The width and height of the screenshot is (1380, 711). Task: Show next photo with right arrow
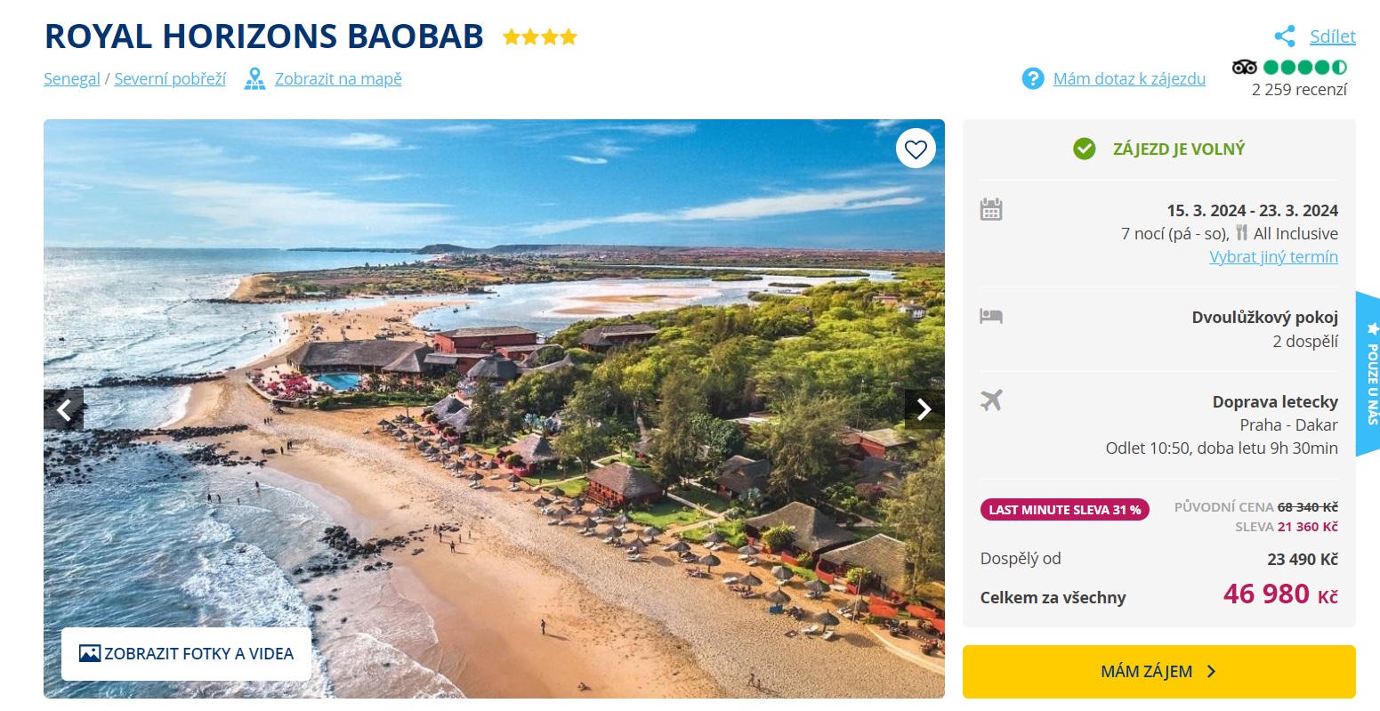pos(924,409)
